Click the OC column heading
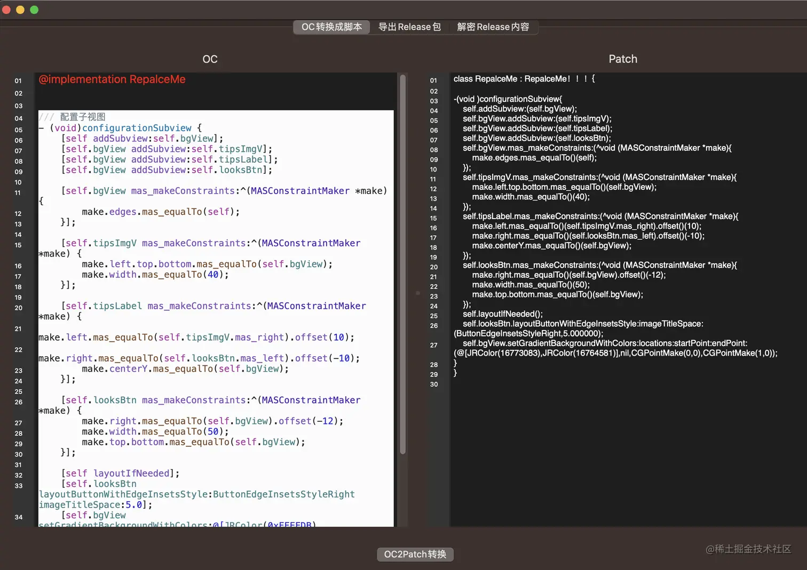 pos(210,59)
